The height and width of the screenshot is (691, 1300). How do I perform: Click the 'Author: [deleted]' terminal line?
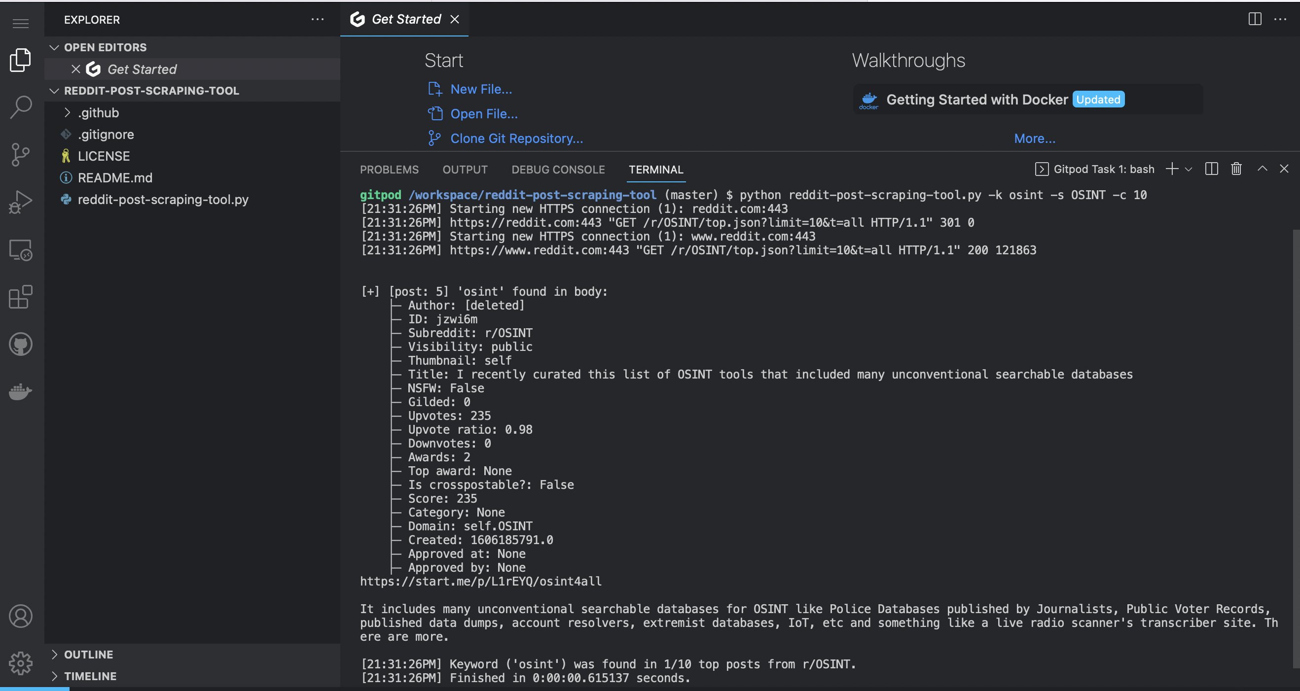point(467,306)
